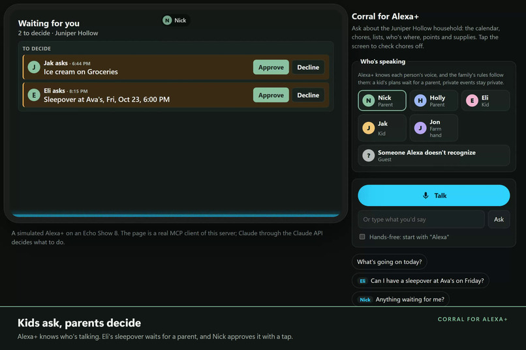Click "Sleepover at Ava's, Fri, Oct 23, 6:00 PM"
Viewport: 526px width, 350px height.
click(x=106, y=100)
